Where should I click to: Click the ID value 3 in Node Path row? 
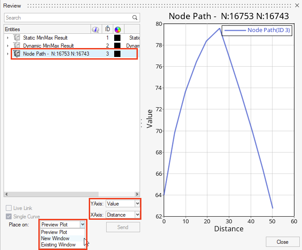tap(108, 54)
